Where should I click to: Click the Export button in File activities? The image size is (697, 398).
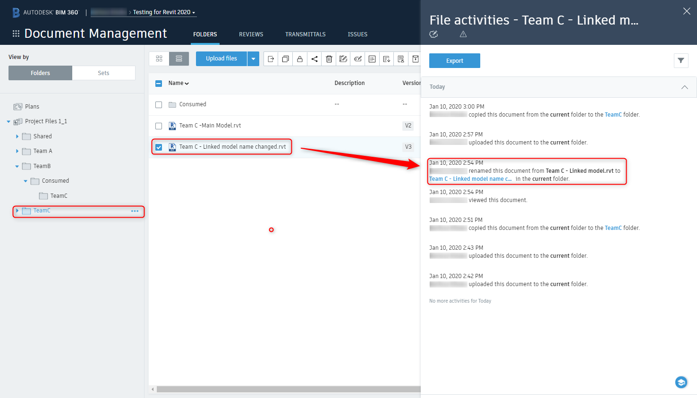[x=454, y=60]
